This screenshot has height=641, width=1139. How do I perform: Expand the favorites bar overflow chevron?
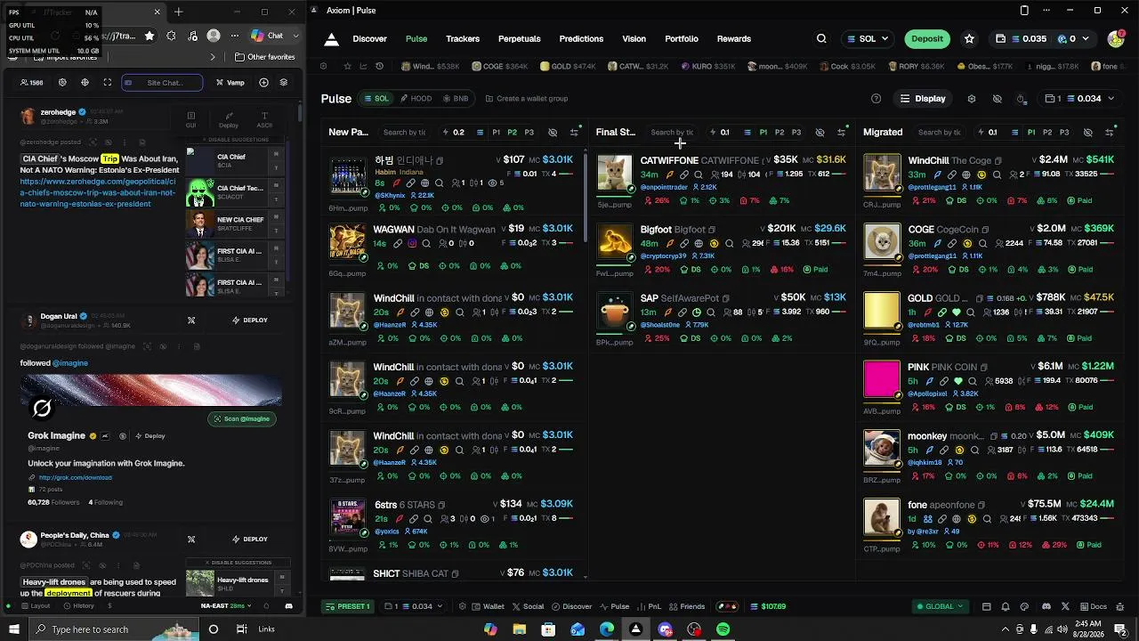point(212,57)
